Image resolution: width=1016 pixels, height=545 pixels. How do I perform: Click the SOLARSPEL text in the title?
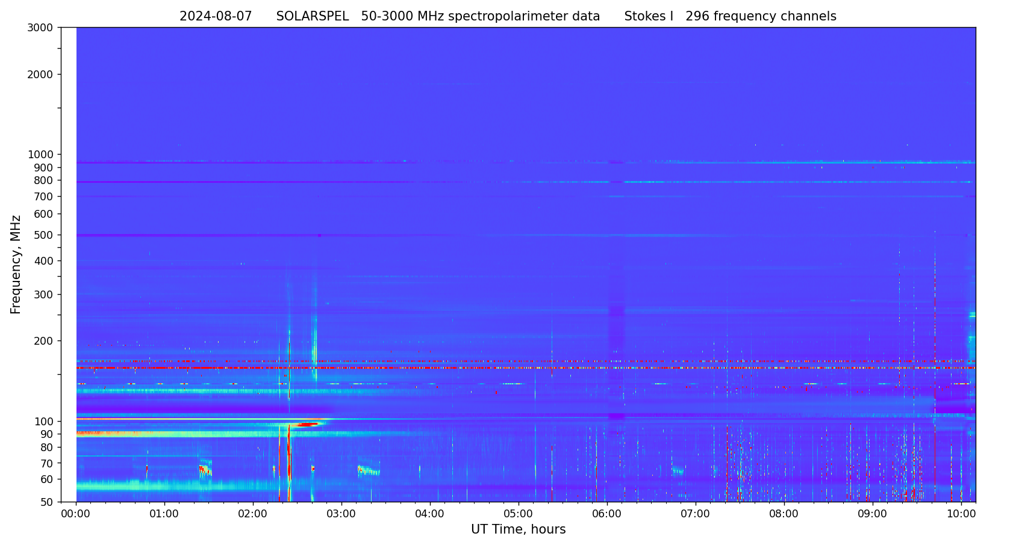point(312,17)
